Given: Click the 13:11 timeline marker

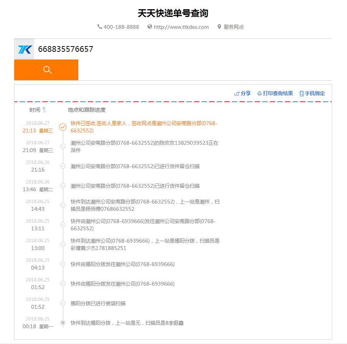Looking at the screenshot, I should (x=63, y=225).
